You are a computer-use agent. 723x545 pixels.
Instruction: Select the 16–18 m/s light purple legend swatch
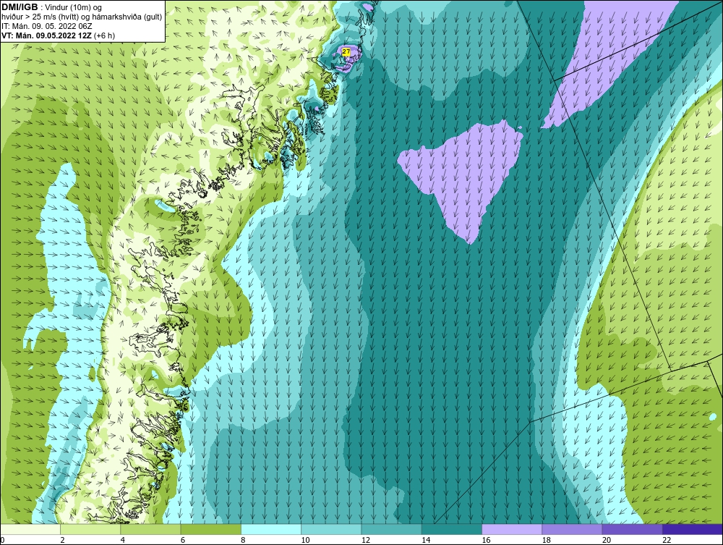pos(512,529)
